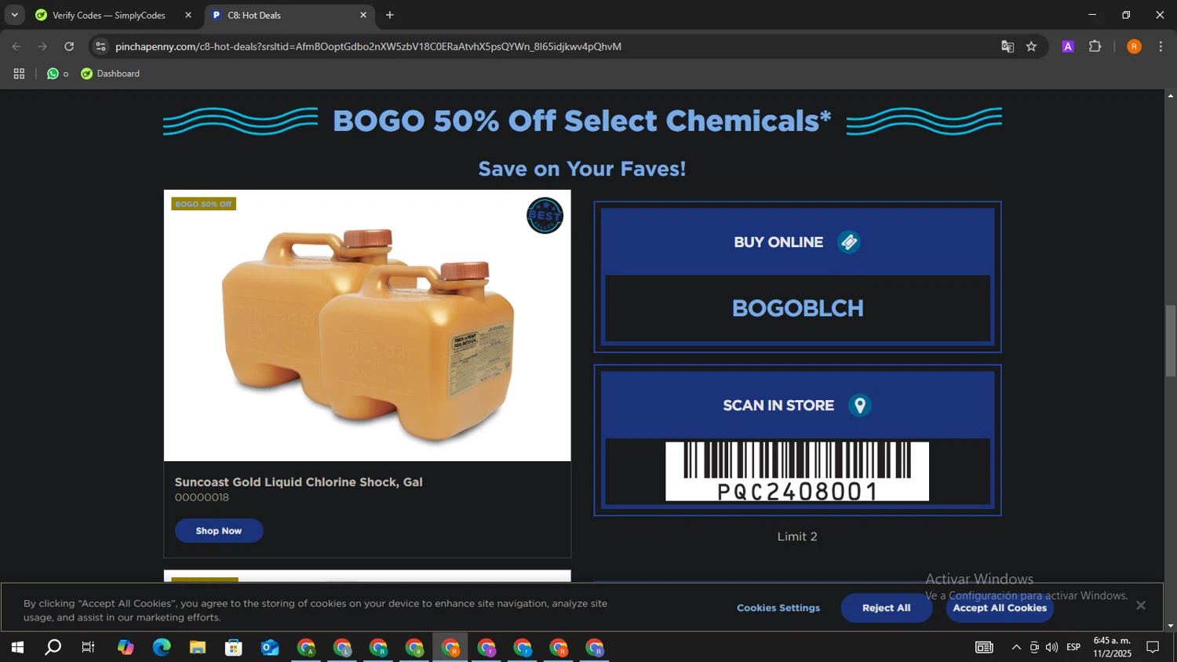Reject all cookies
1177x662 pixels.
click(887, 608)
